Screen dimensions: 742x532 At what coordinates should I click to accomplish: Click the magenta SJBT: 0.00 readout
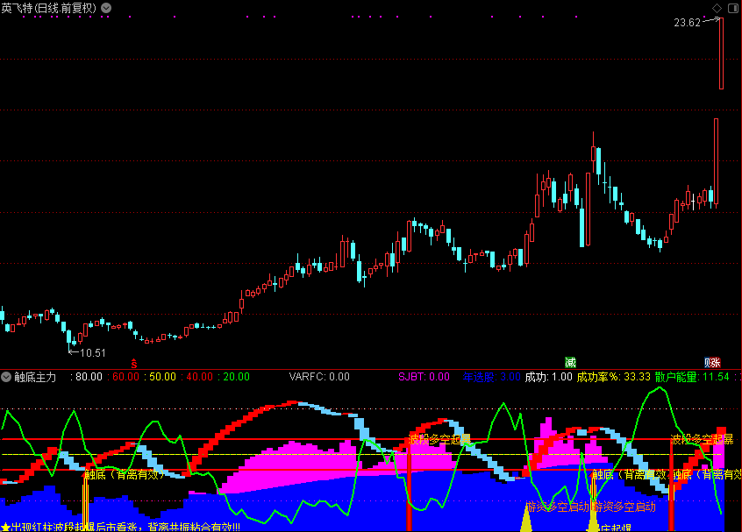pyautogui.click(x=424, y=377)
